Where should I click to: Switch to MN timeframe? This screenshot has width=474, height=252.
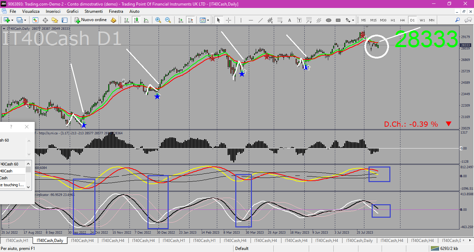pos(431,20)
